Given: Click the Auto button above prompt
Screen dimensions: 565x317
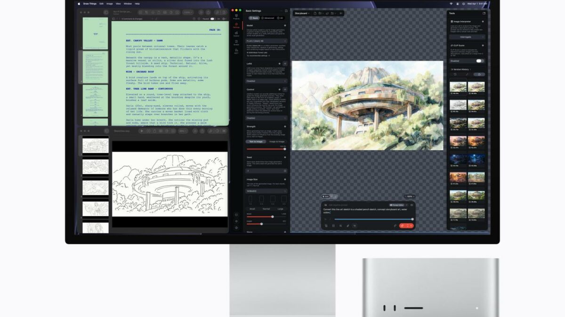Looking at the screenshot, I should coord(326,196).
